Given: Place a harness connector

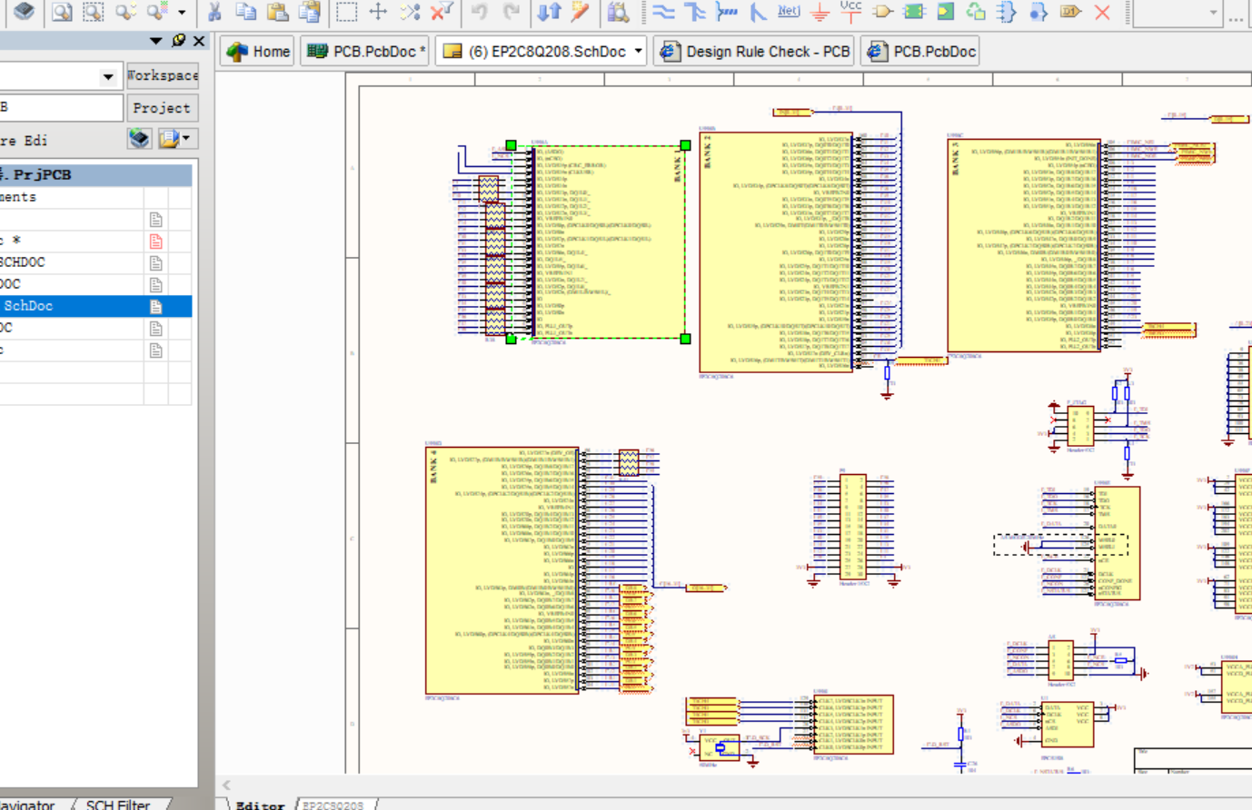Looking at the screenshot, I should click(1007, 12).
